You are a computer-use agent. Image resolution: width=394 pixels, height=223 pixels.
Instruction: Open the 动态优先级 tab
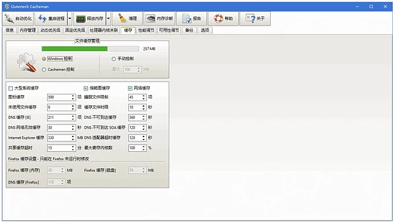point(50,30)
